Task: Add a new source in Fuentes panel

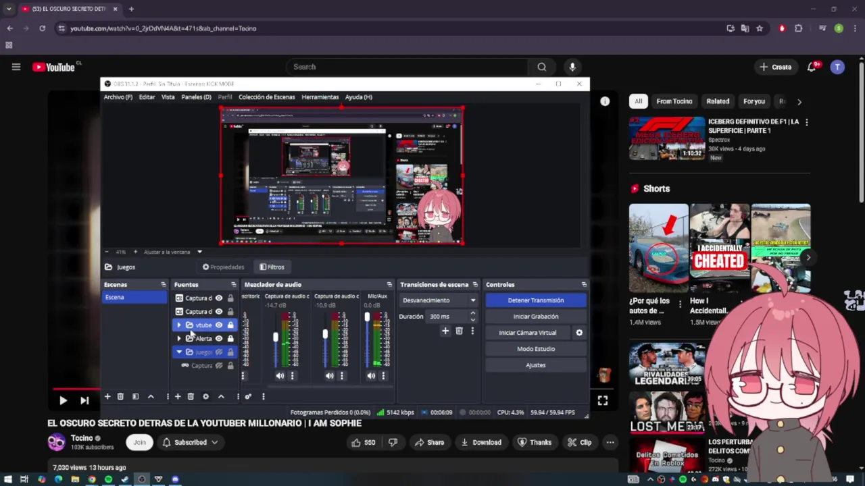Action: point(178,396)
